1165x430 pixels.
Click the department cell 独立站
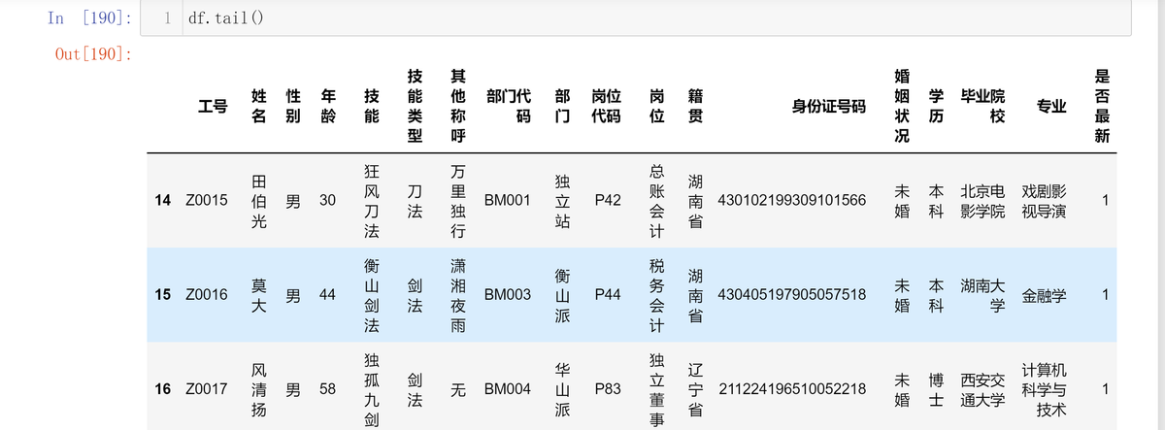tap(562, 201)
